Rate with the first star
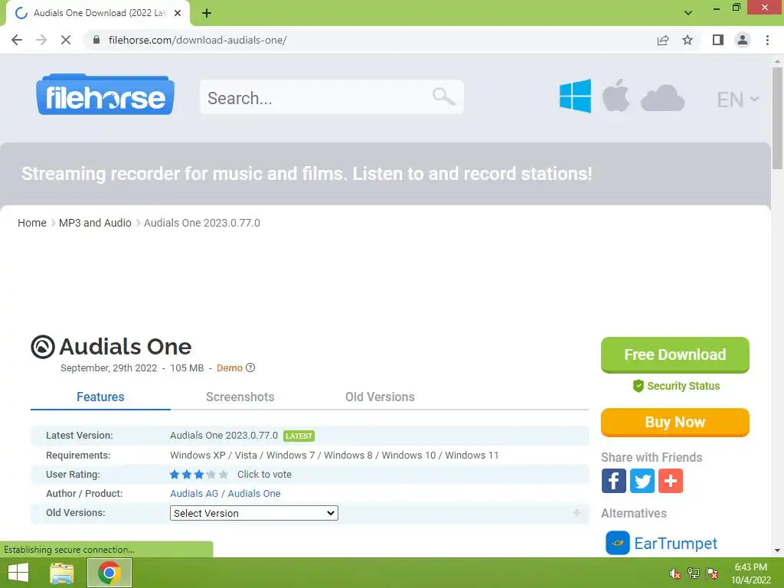This screenshot has height=588, width=784. [x=175, y=475]
